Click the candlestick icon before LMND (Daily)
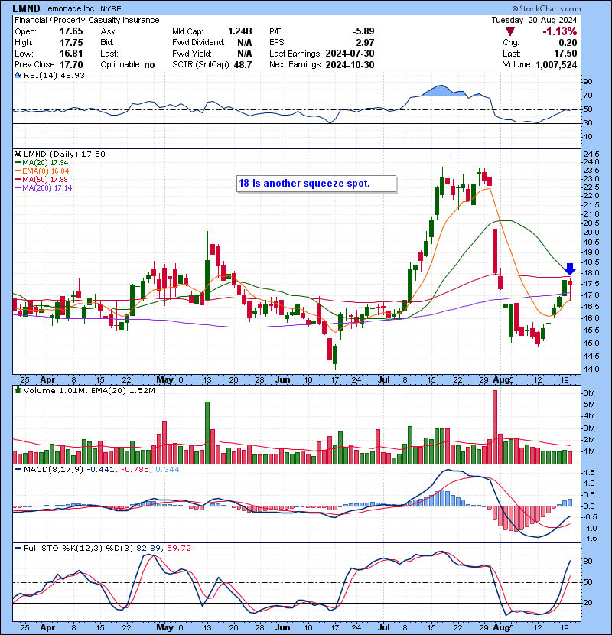The height and width of the screenshot is (635, 612). coord(18,154)
